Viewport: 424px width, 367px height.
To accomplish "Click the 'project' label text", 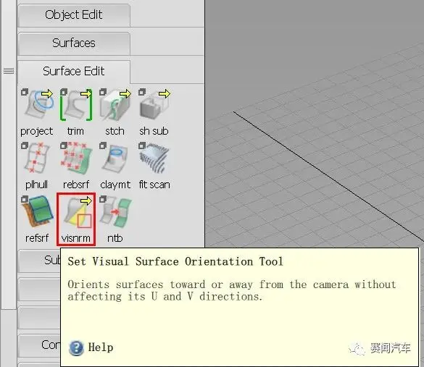I will click(37, 132).
